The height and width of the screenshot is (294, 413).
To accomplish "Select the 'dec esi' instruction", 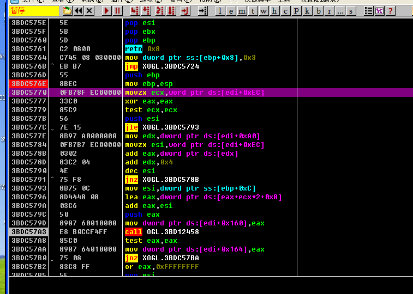I will tap(140, 171).
